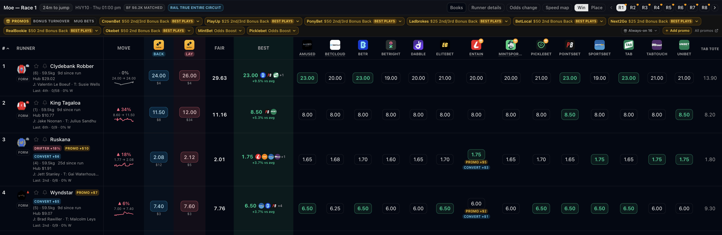The height and width of the screenshot is (235, 722).
Task: Open the Mintsport bookmaker logo
Action: (x=510, y=44)
